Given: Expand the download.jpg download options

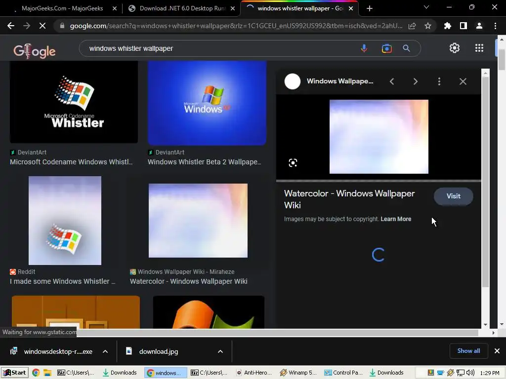Looking at the screenshot, I should (x=220, y=351).
